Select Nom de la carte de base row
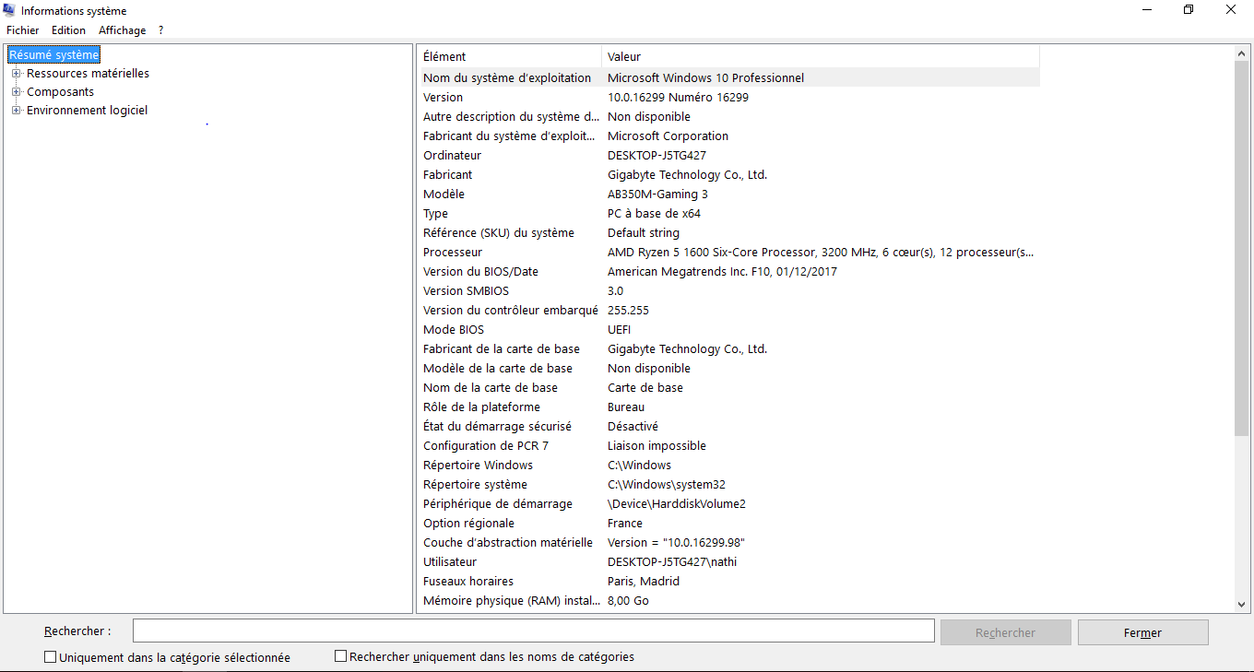 pyautogui.click(x=729, y=387)
